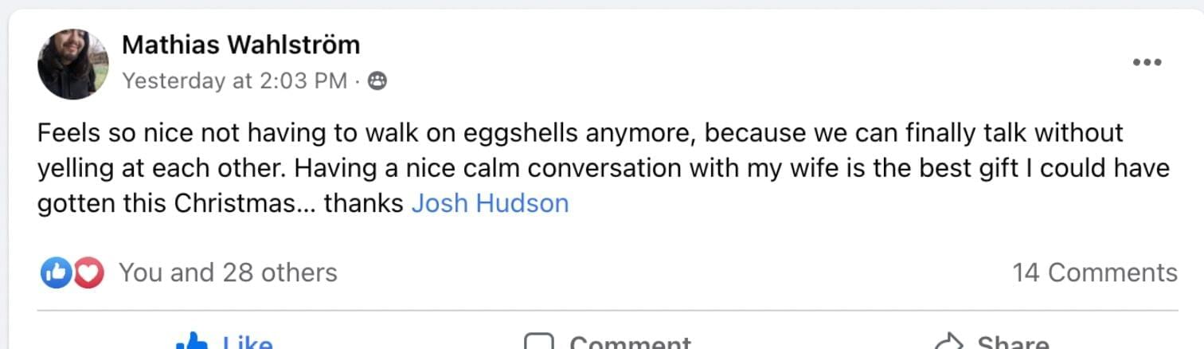
Task: Open the Mathias Wahlström profile name link
Action: coord(240,45)
